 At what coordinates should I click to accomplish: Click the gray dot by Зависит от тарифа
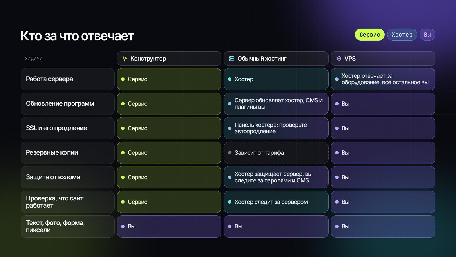[x=230, y=153]
